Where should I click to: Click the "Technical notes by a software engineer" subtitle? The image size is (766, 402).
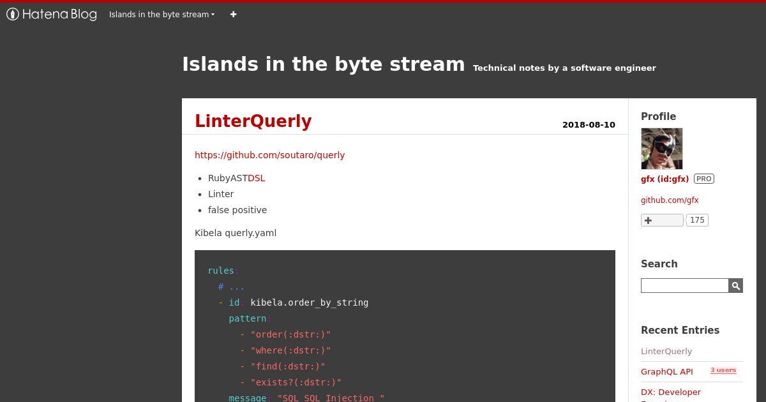(564, 68)
